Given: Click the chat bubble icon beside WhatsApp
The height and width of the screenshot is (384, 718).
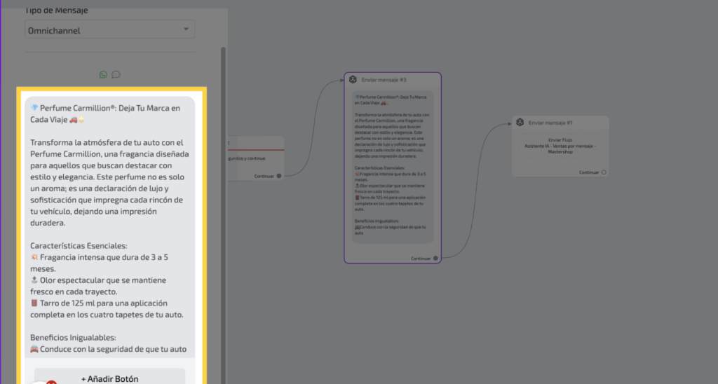Looking at the screenshot, I should pos(116,74).
